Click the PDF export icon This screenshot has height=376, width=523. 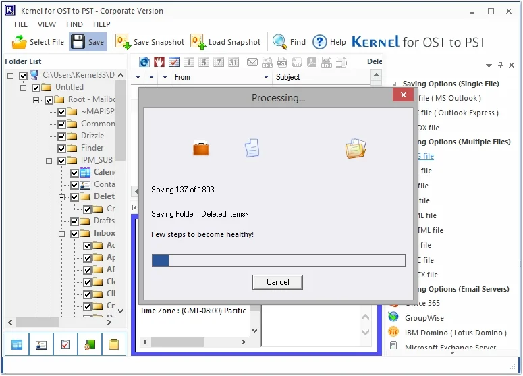click(x=312, y=62)
